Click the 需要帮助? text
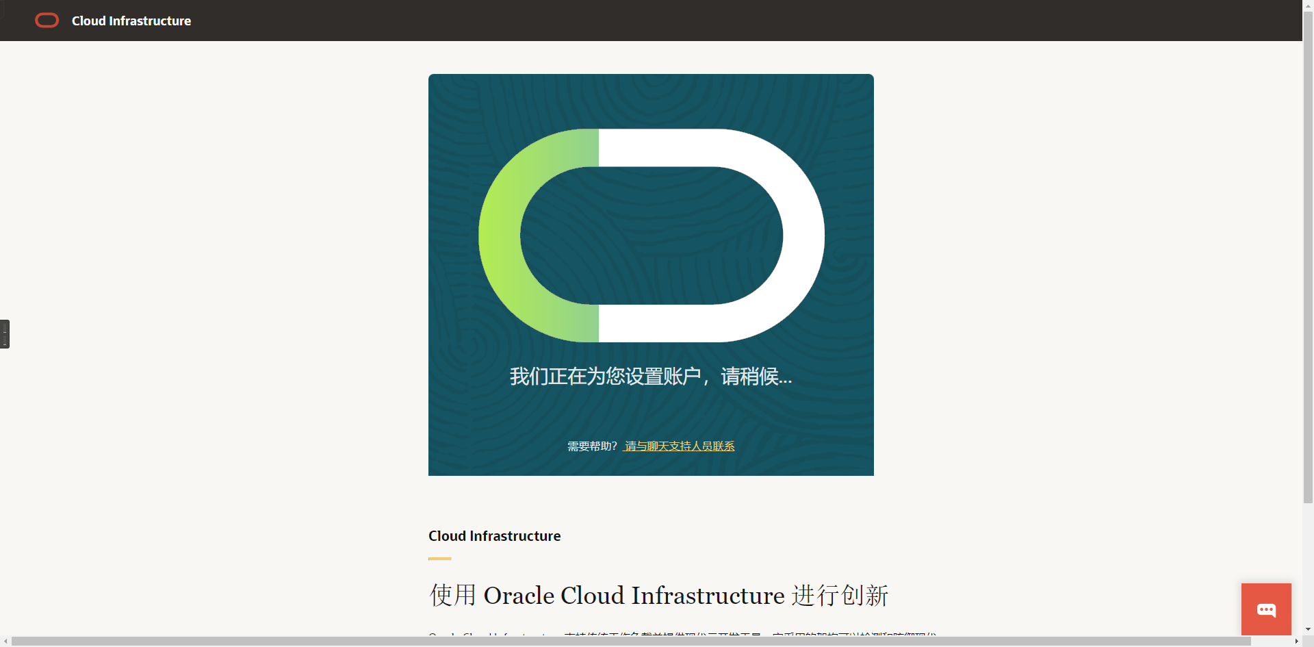1314x647 pixels. 592,446
